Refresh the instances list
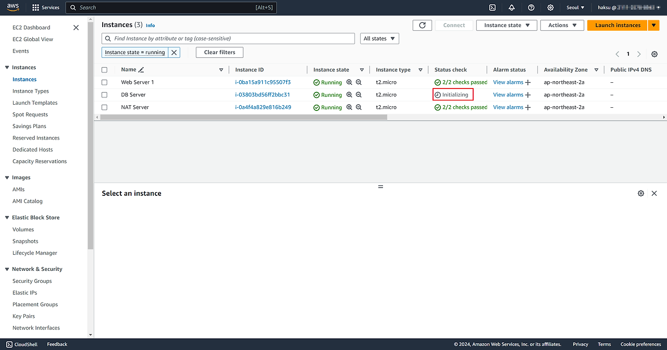Viewport: 667px width, 350px height. [x=422, y=25]
